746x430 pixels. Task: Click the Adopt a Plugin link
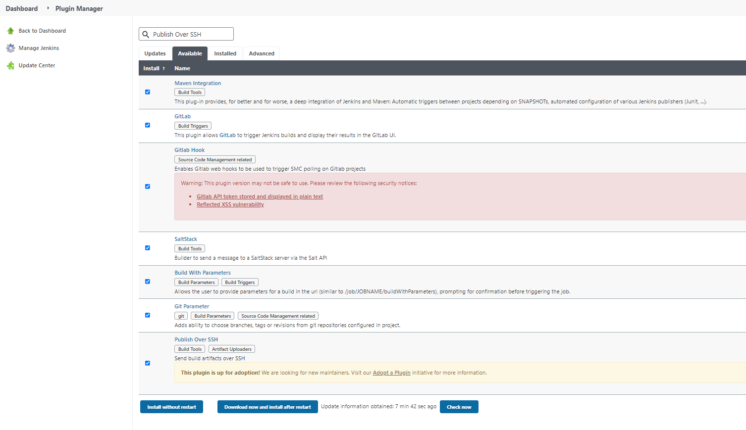[391, 373]
